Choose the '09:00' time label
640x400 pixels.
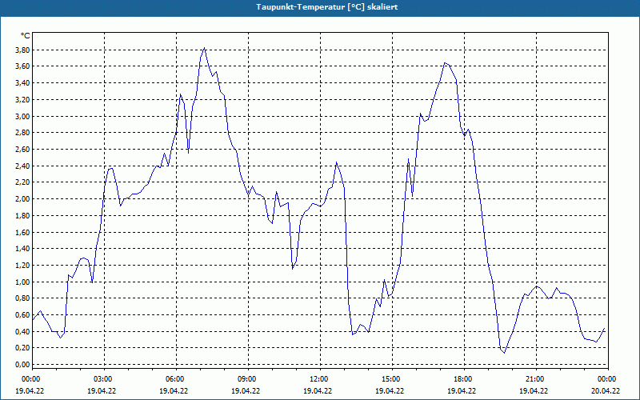248,379
